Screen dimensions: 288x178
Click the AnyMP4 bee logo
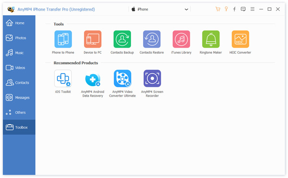click(11, 9)
